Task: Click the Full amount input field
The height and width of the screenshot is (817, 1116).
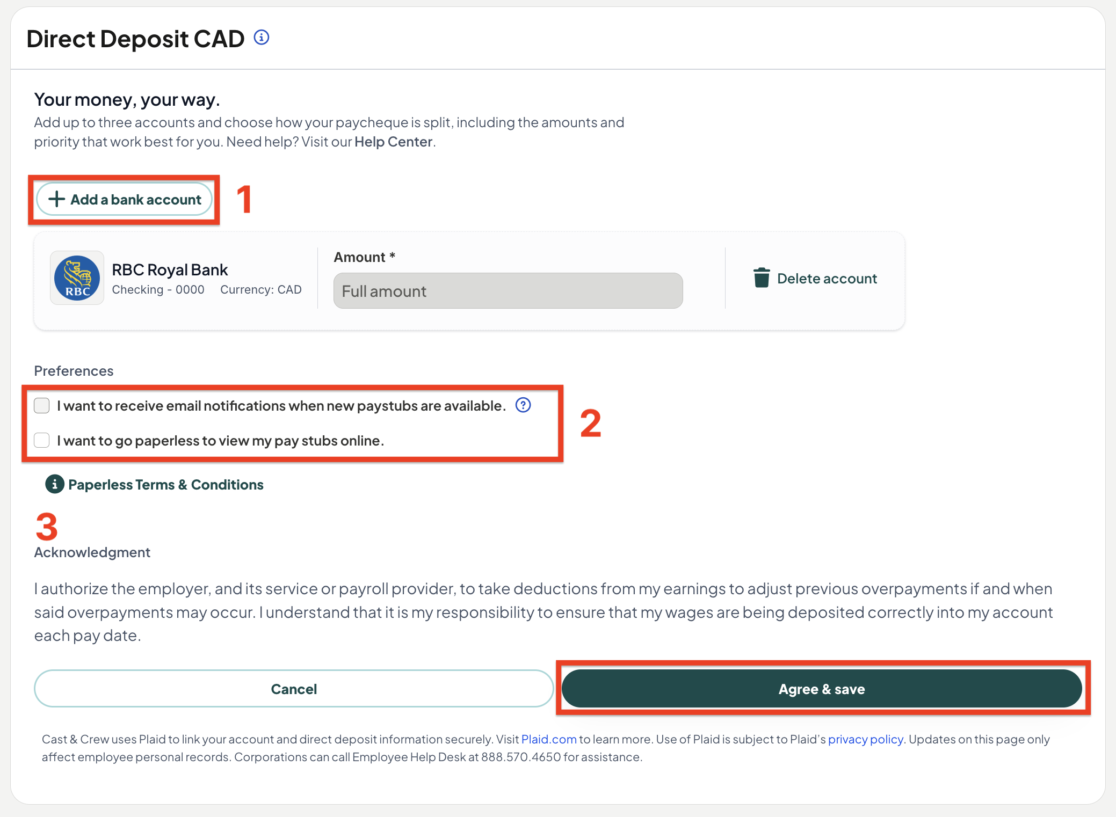Action: 508,291
